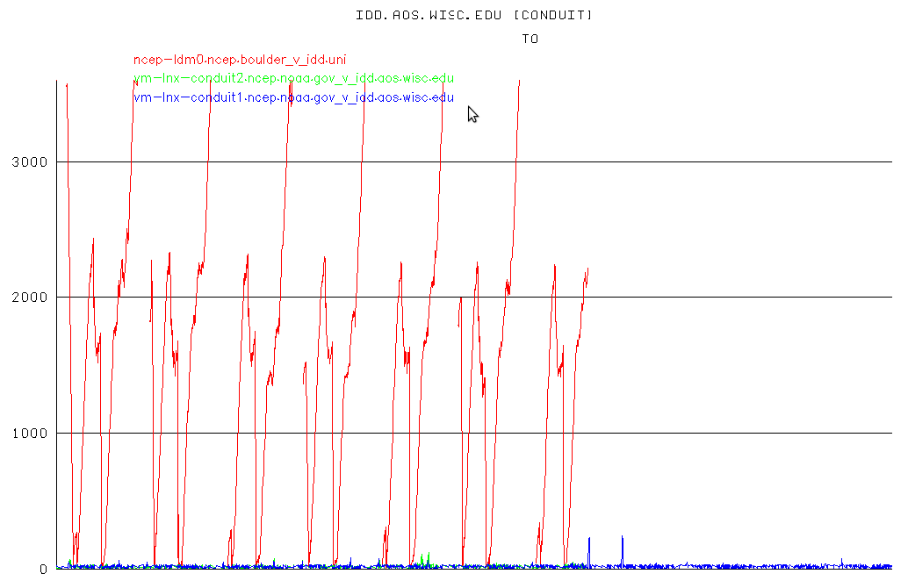Viewport: 908px width, 581px height.
Task: Click the second tall blue spike
Action: point(623,548)
